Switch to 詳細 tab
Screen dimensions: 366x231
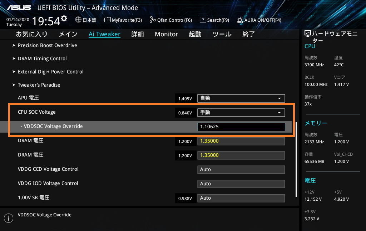(138, 34)
